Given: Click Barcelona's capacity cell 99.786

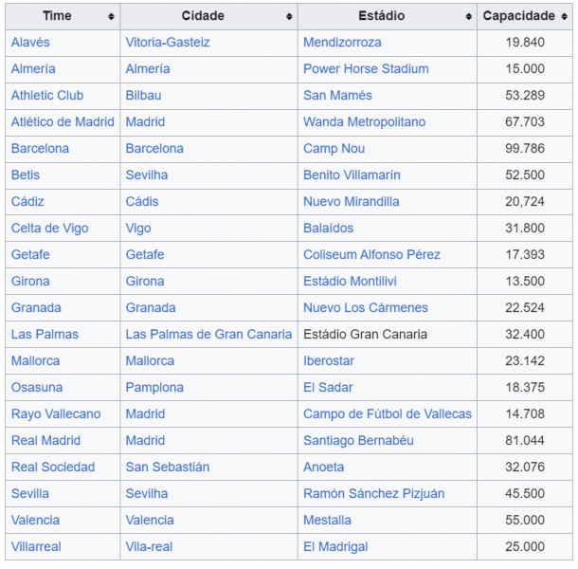Looking at the screenshot, I should pos(524,149).
